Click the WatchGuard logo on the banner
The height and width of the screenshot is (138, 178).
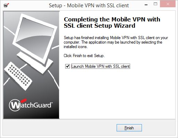tap(31, 105)
